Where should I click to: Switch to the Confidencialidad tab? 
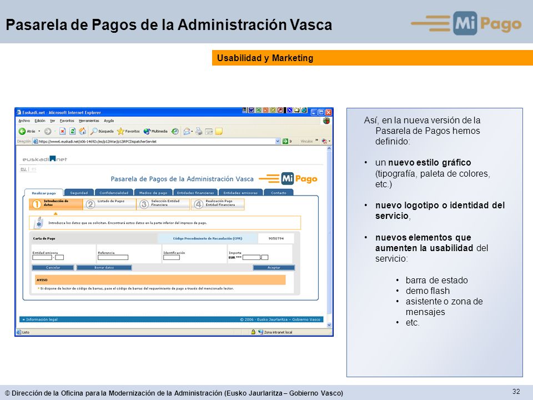(x=114, y=193)
